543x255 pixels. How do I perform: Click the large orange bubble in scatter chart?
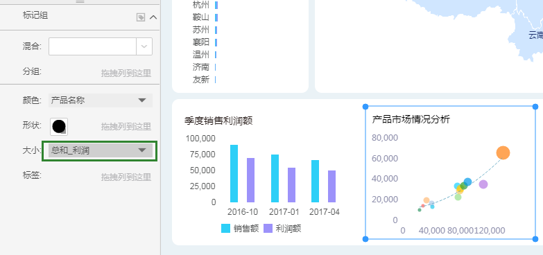pos(503,152)
